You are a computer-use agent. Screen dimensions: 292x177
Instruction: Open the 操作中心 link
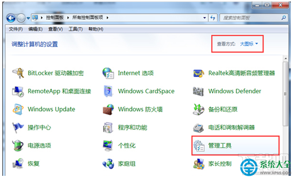tap(39, 128)
